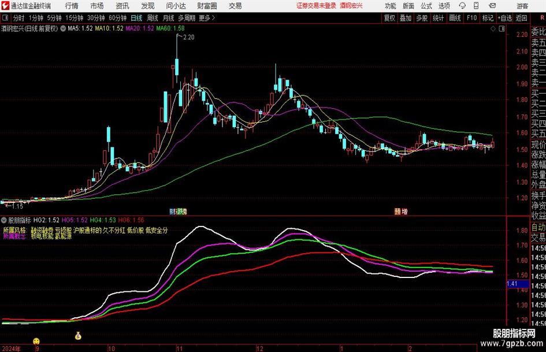Click the 统计 statistics button
This screenshot has width=546, height=352.
click(x=438, y=18)
